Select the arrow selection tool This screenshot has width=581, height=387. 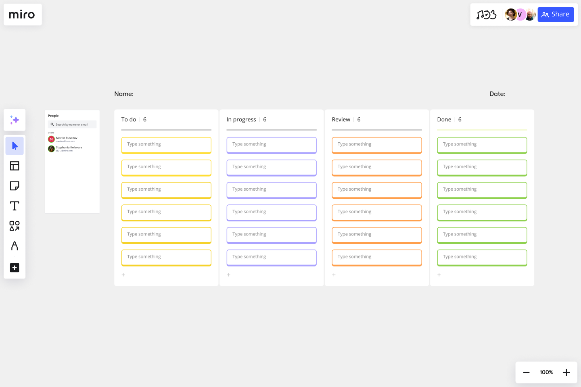pyautogui.click(x=15, y=146)
